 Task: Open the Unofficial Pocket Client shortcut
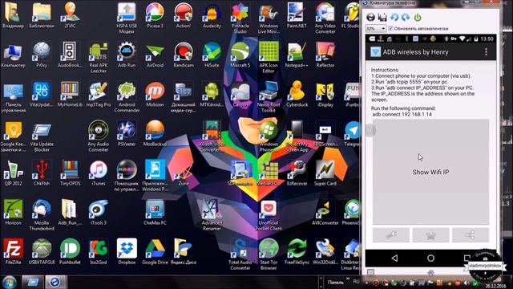269,215
